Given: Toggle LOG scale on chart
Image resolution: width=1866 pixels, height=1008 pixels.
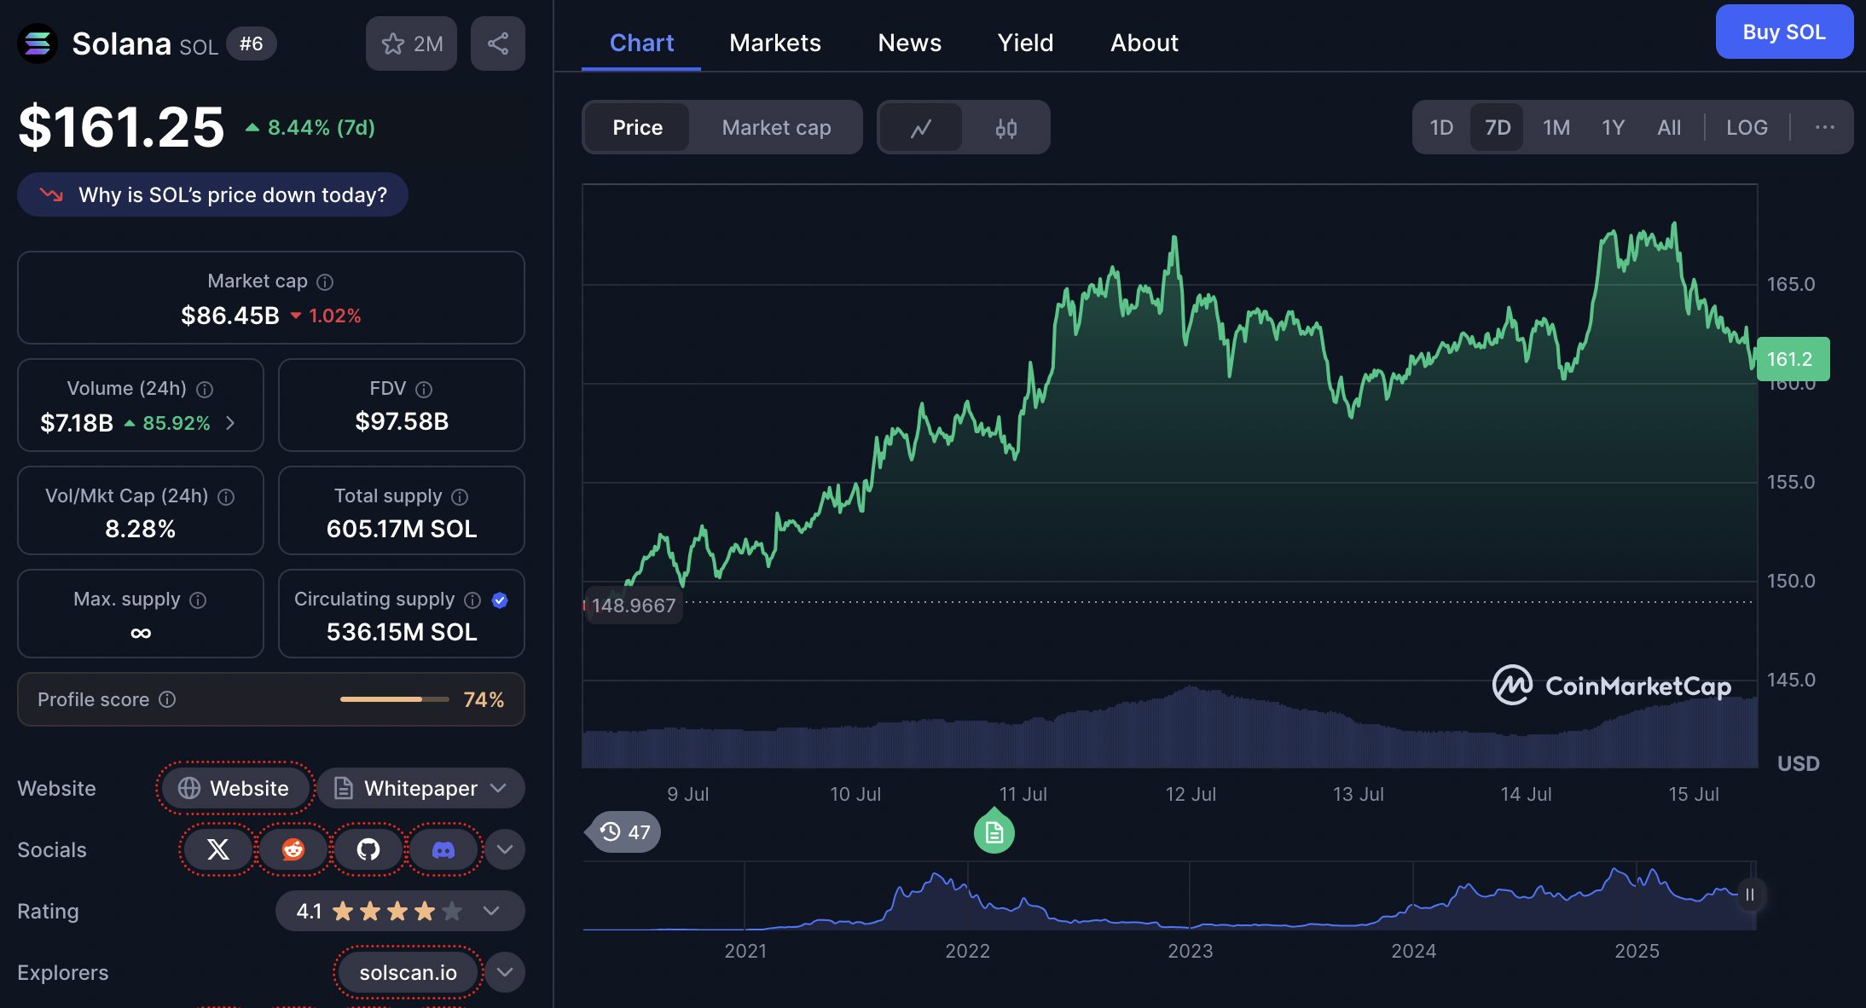Looking at the screenshot, I should click(x=1747, y=128).
